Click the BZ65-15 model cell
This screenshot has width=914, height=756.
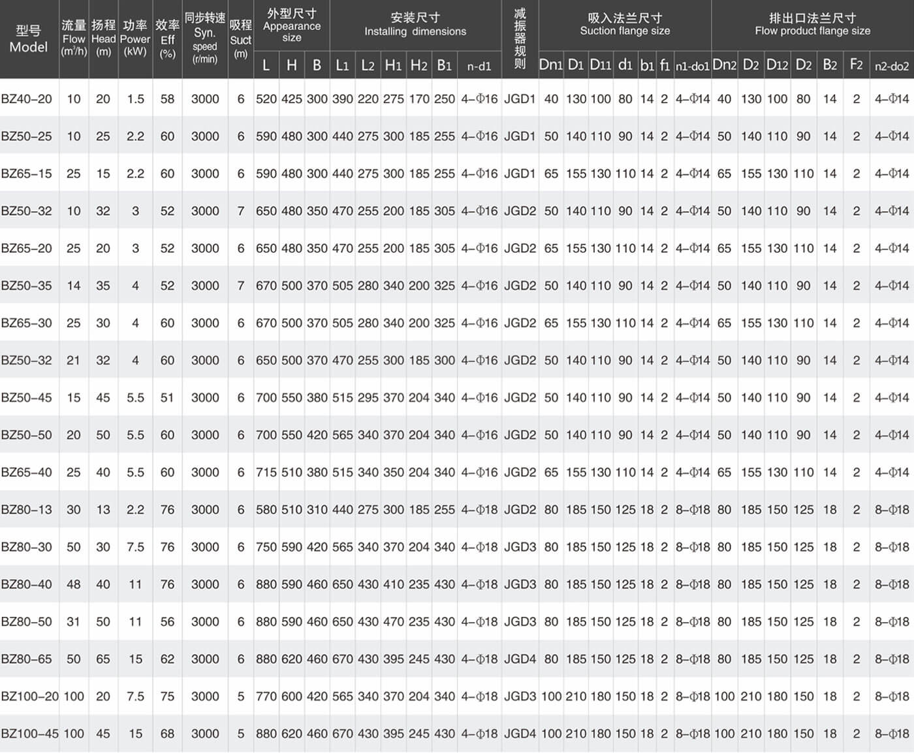pyautogui.click(x=27, y=173)
